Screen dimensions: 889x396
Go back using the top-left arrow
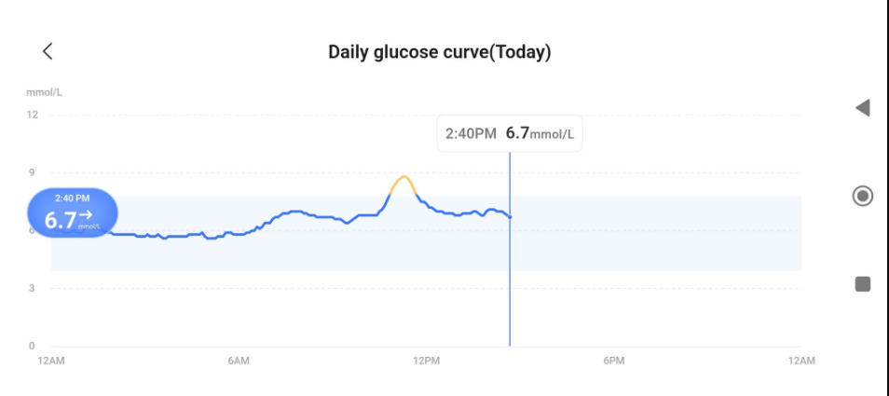coord(48,52)
